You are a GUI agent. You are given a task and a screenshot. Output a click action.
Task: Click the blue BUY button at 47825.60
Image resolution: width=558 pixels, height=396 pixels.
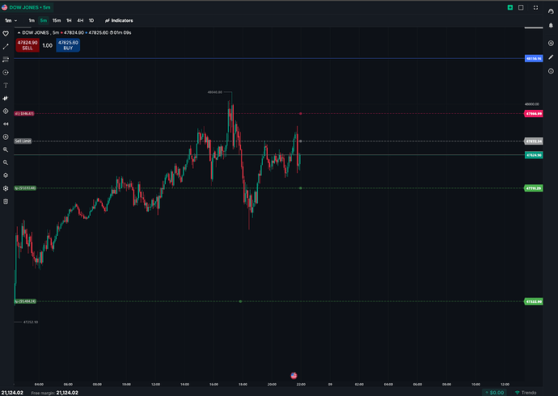pos(68,45)
